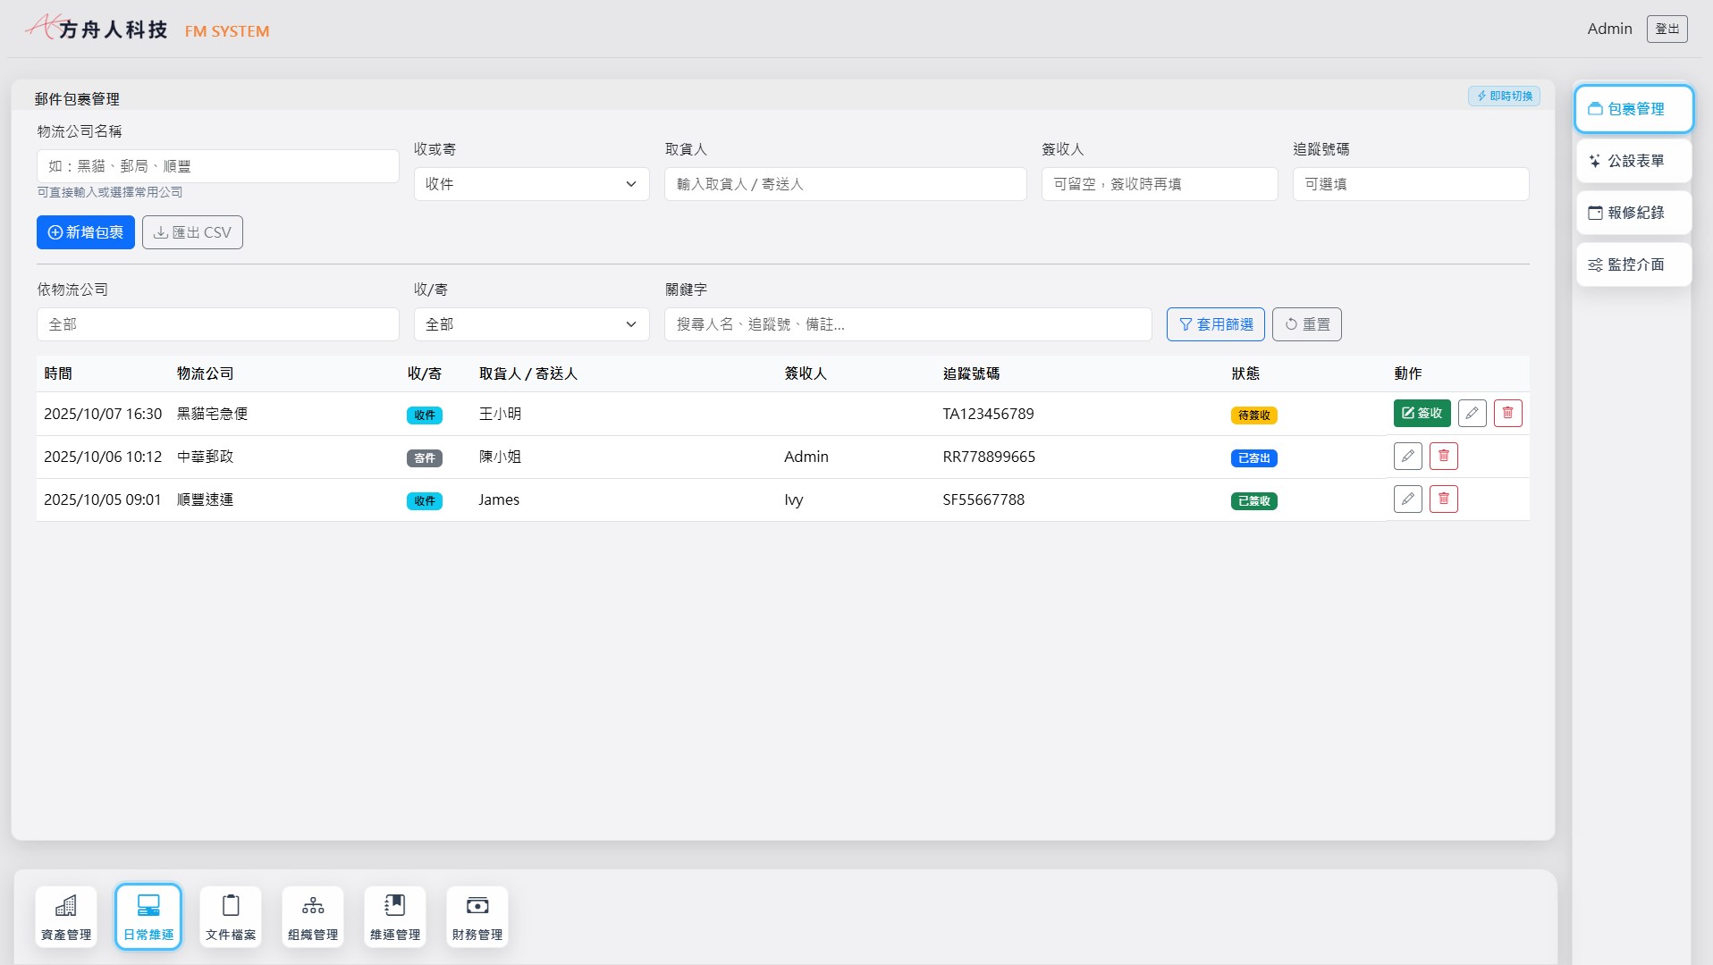Screen dimensions: 1713x965
Task: Open the 監控介面 side tab
Action: click(1633, 264)
